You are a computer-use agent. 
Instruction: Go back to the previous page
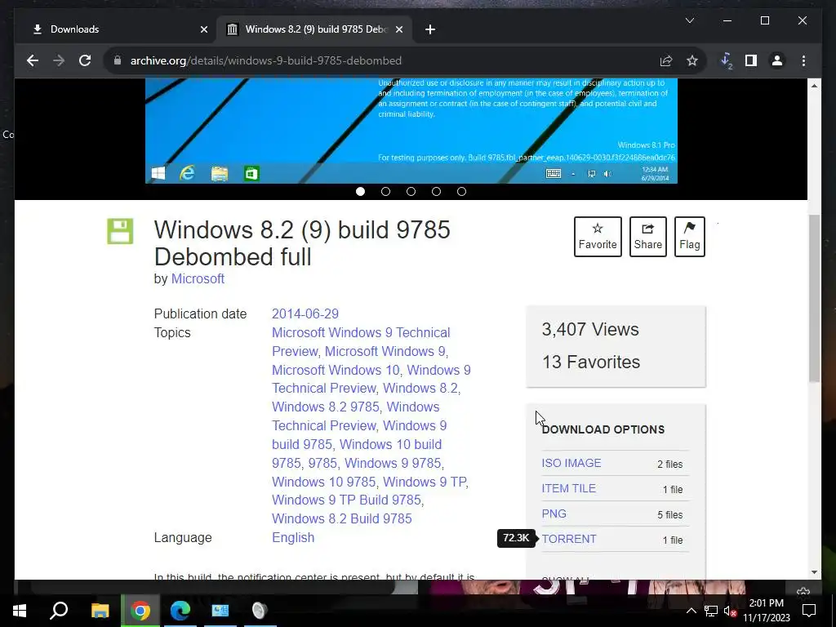tap(33, 60)
